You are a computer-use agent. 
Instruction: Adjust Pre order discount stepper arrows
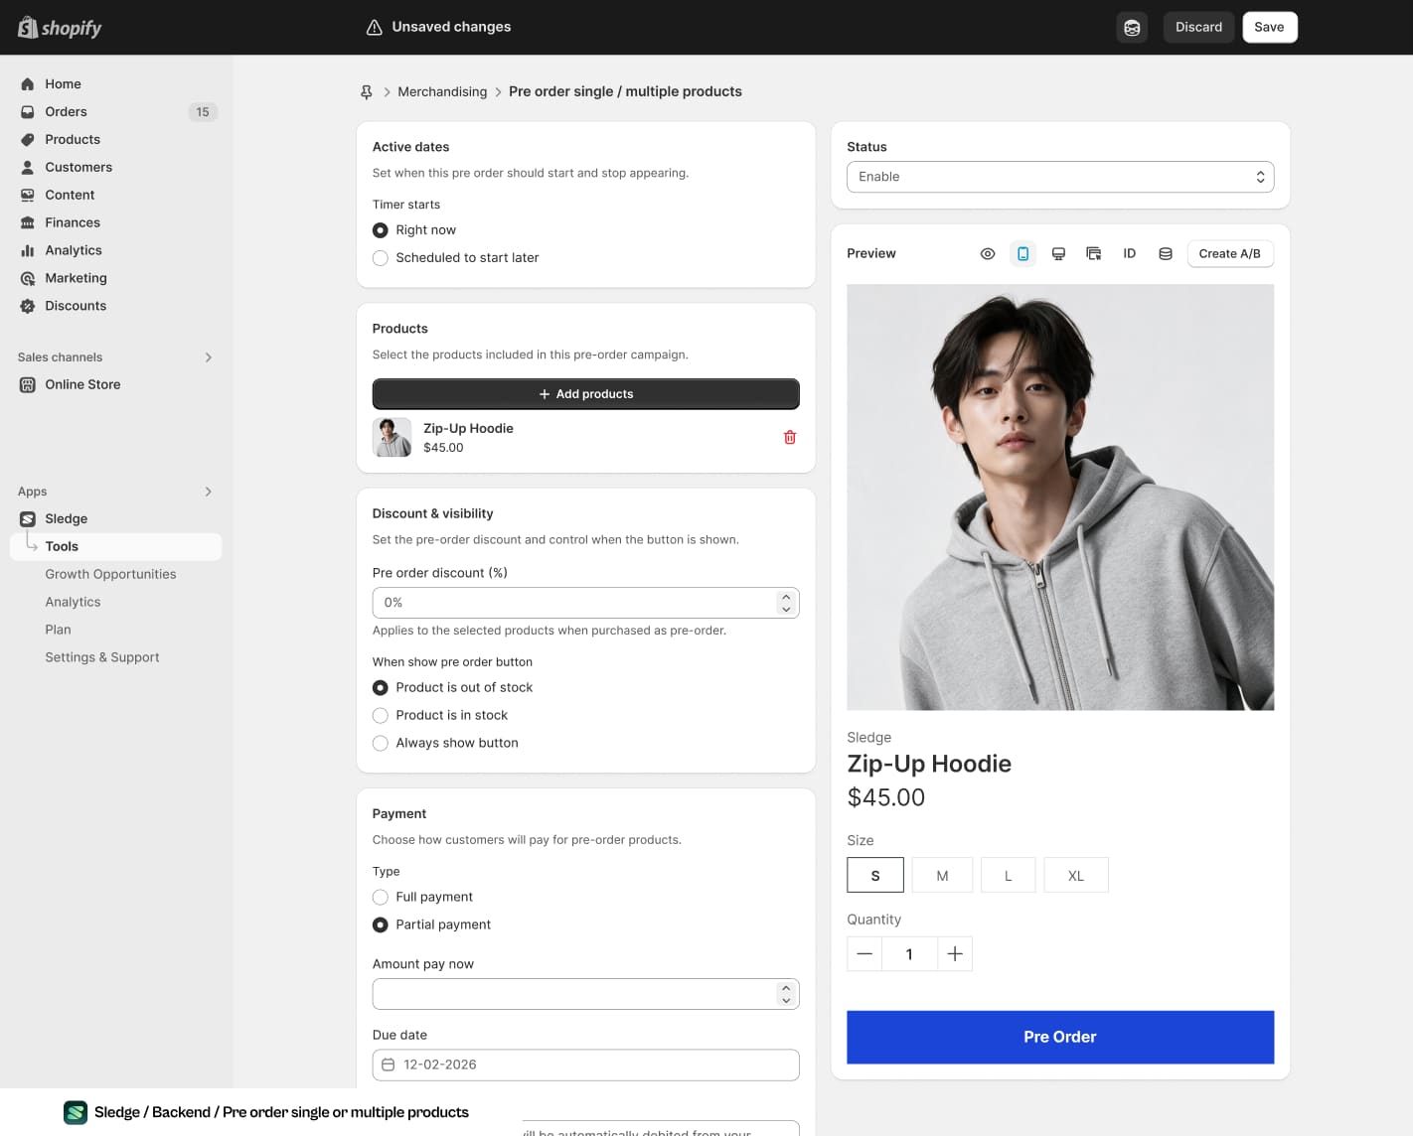point(786,603)
